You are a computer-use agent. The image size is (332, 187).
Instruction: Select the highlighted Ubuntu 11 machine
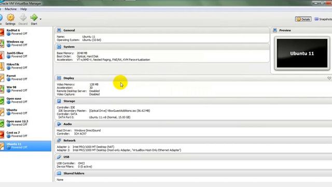coord(25,146)
